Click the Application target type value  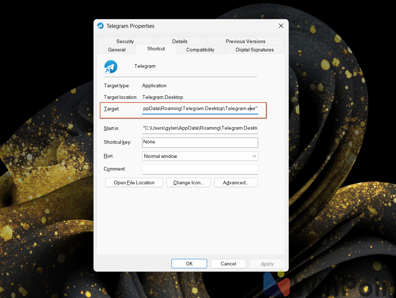154,86
